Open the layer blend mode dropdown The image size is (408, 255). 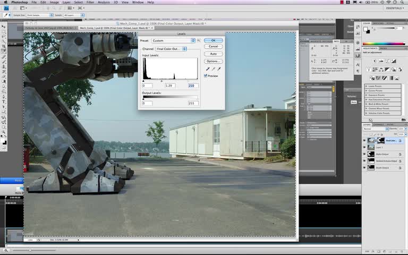tap(376, 129)
